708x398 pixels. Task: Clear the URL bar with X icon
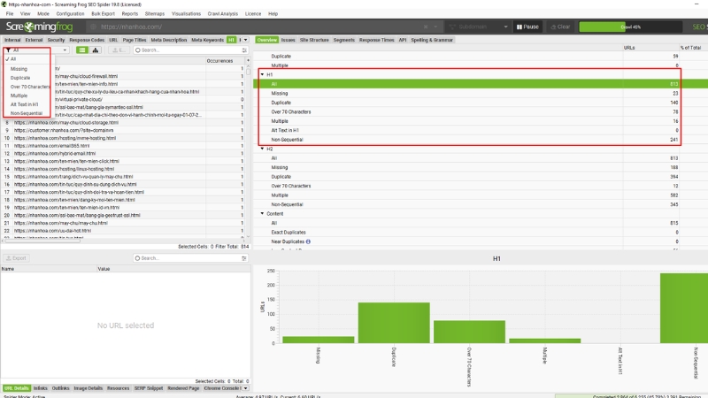pos(426,27)
